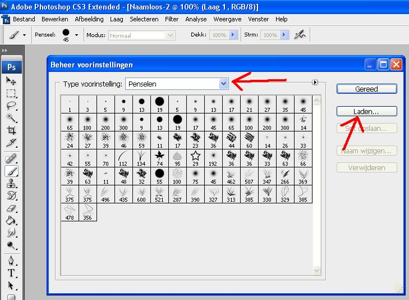This screenshot has width=409, height=300.
Task: Open the Bewerken menu
Action: click(x=55, y=19)
